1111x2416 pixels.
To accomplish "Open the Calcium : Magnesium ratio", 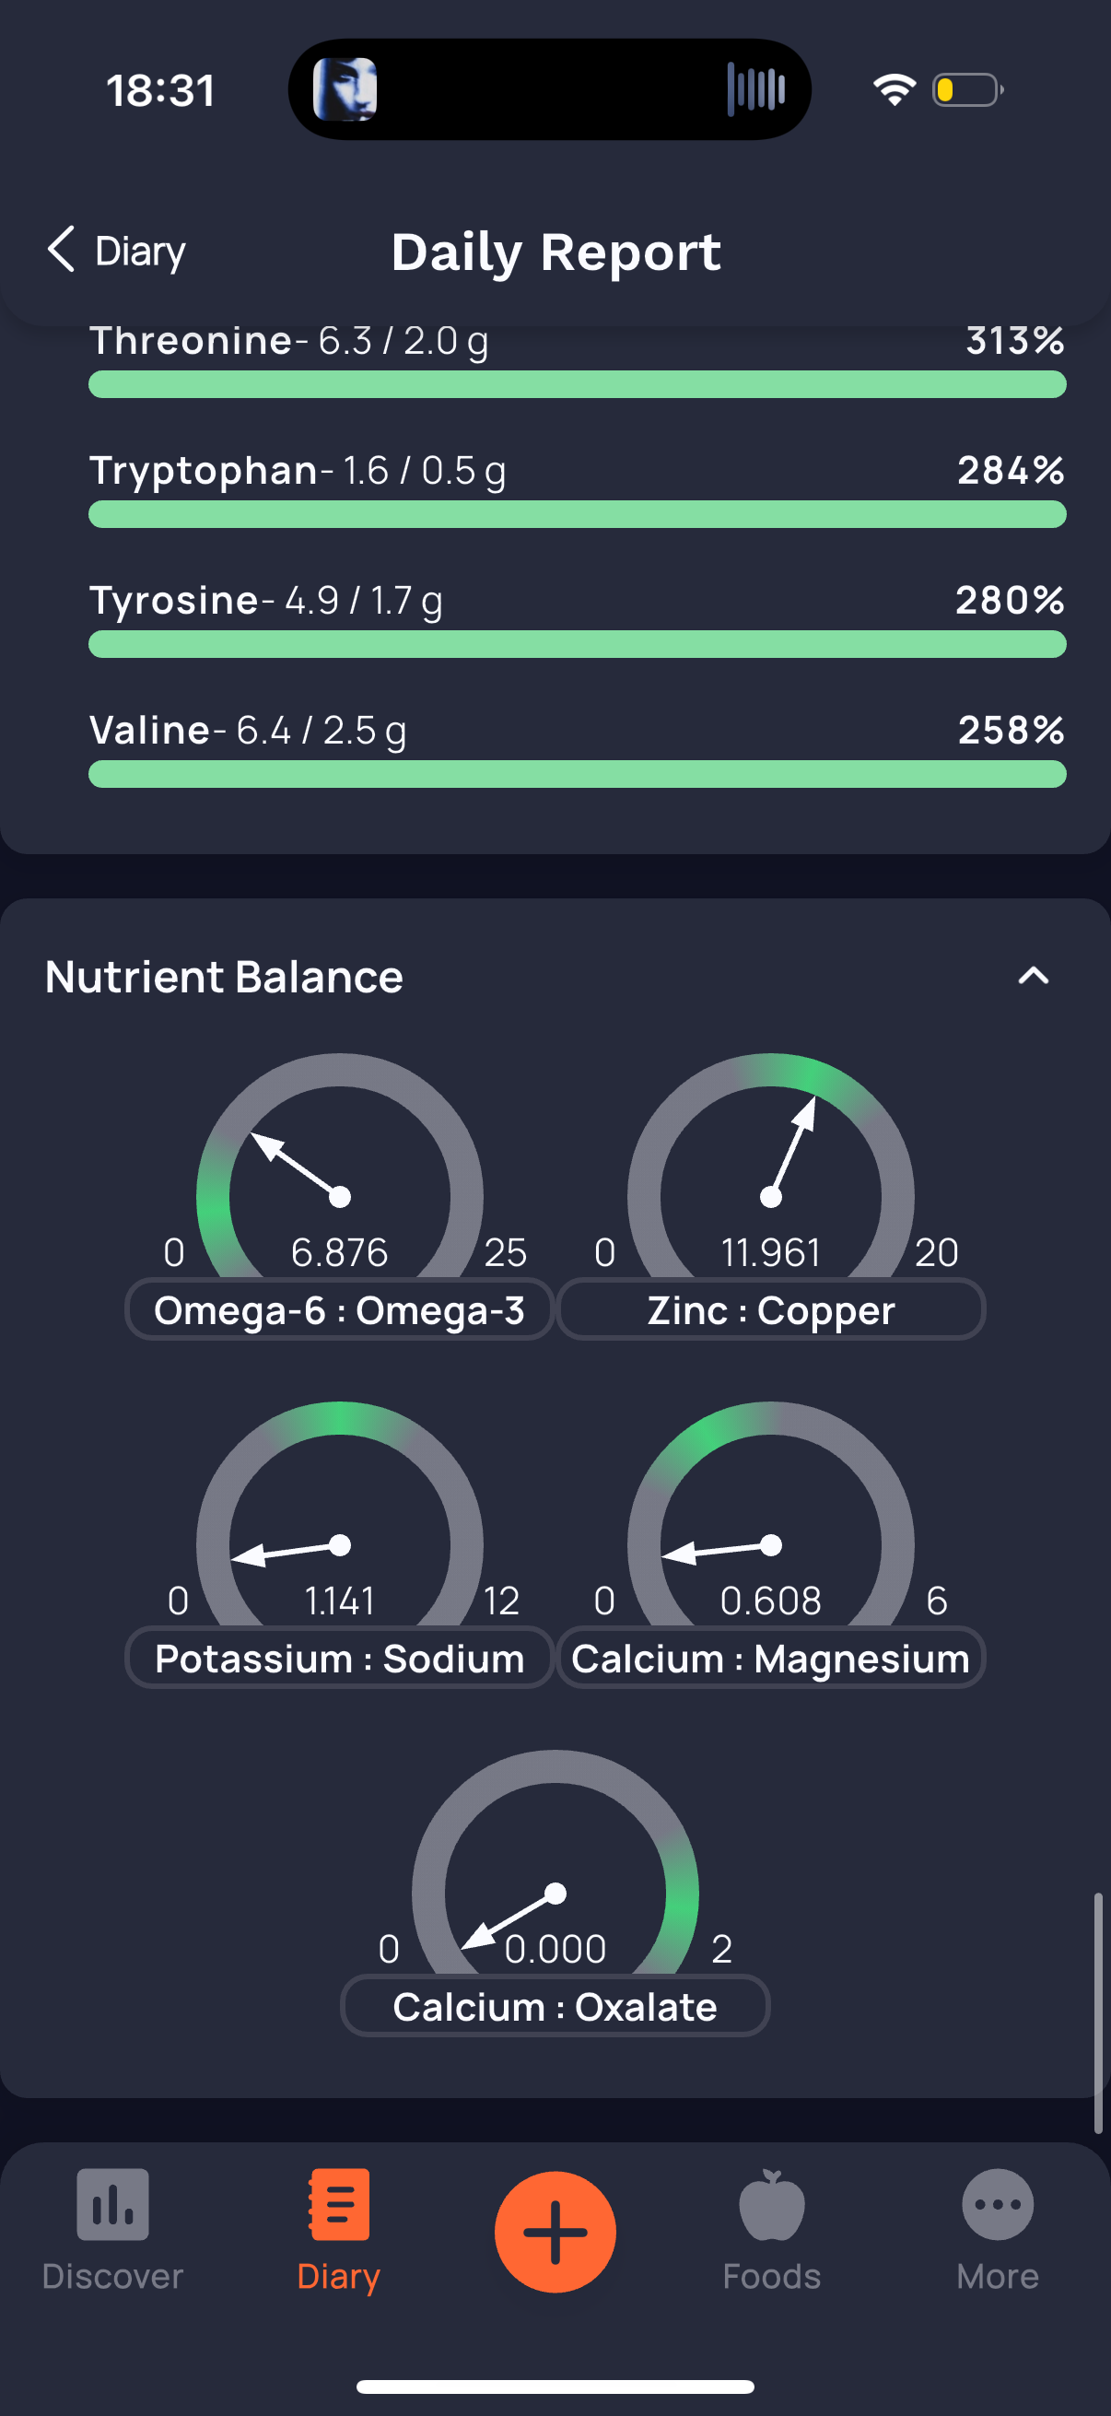I will [x=771, y=1659].
